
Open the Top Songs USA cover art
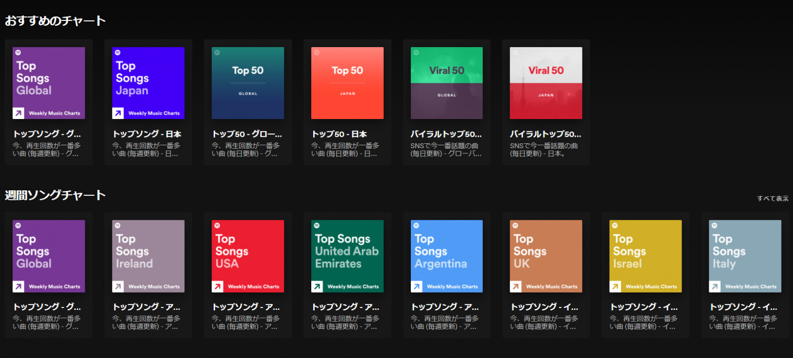point(248,256)
